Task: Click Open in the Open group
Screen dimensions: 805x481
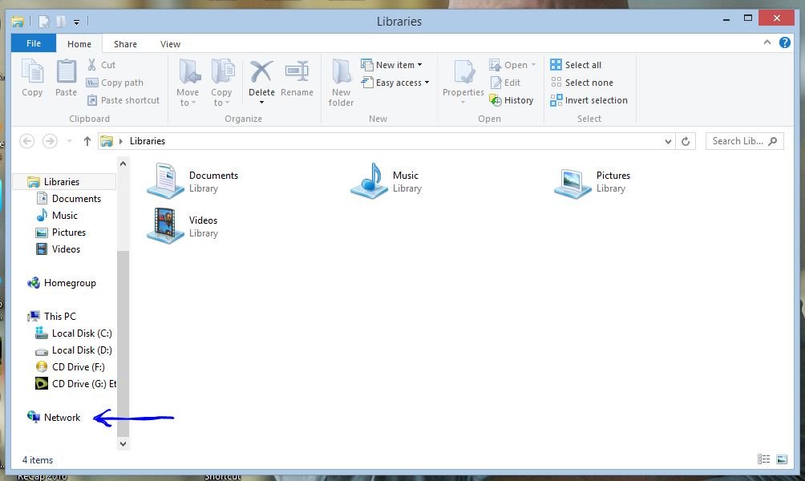Action: [512, 65]
